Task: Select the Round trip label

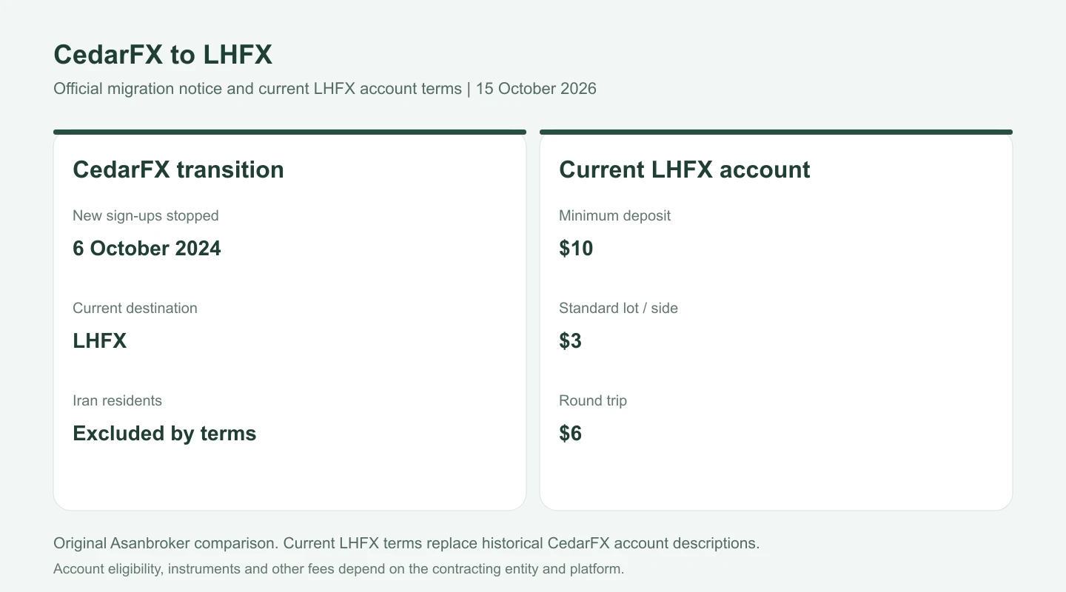Action: tap(593, 401)
